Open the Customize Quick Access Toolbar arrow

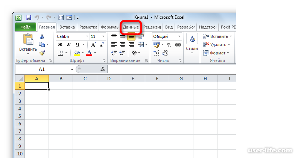point(78,18)
